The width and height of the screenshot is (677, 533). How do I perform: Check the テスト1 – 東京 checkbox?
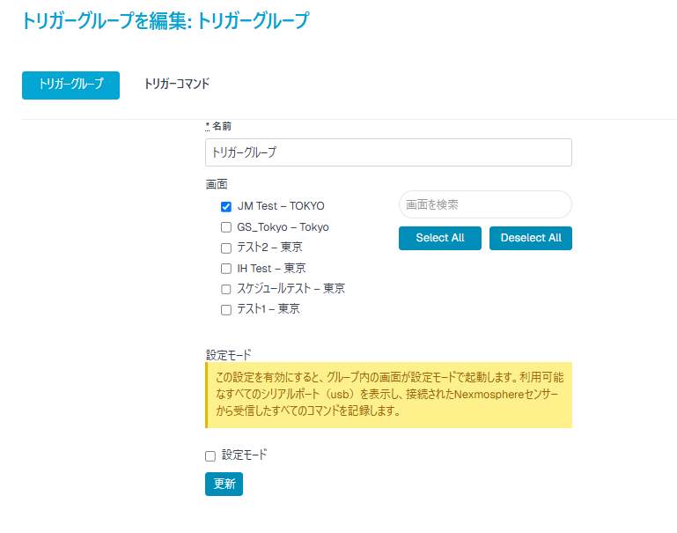(225, 310)
